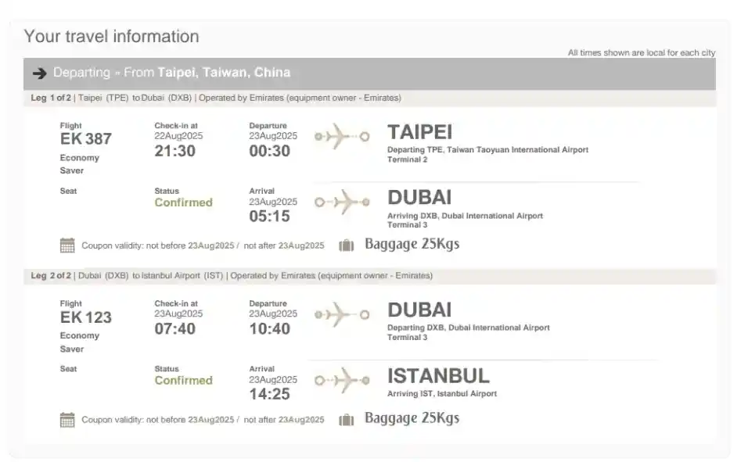Click the arrow icon beside Departing header
The width and height of the screenshot is (748, 462).
click(39, 73)
